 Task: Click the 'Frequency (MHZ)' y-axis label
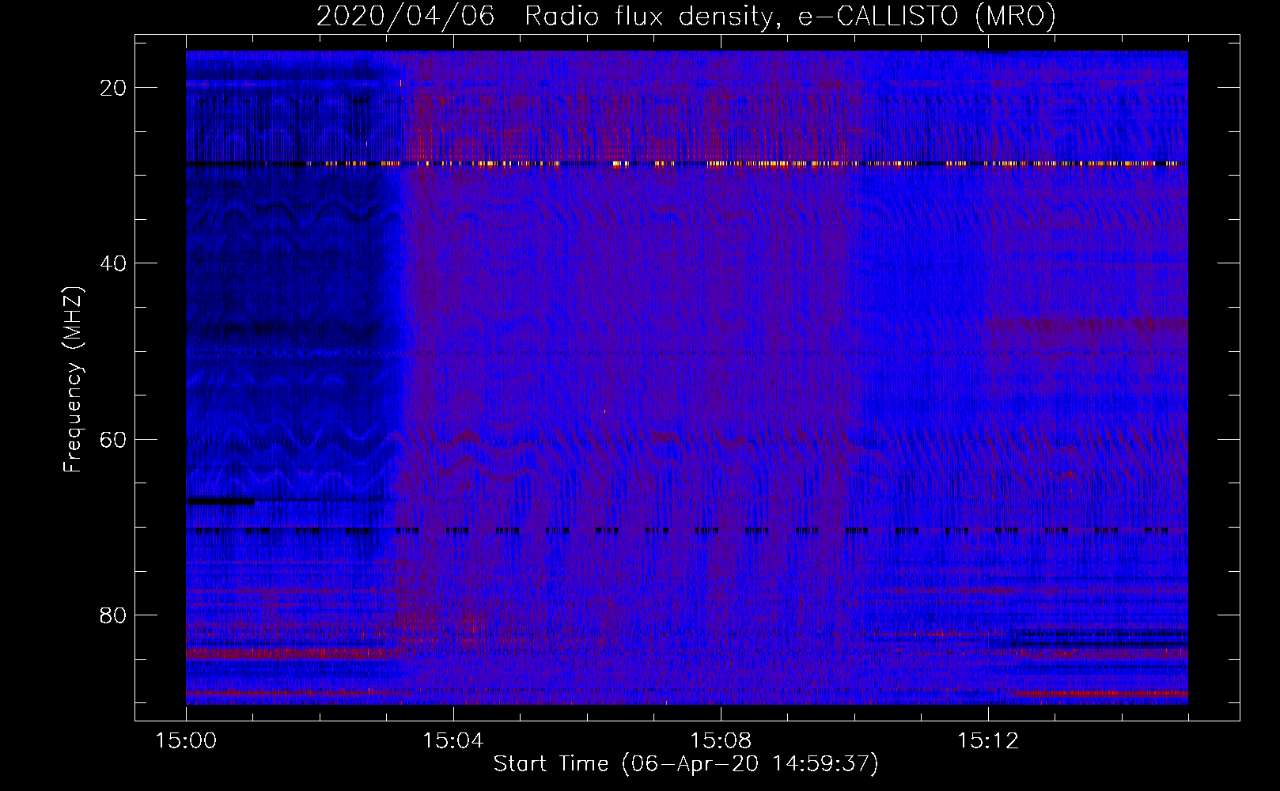[x=73, y=380]
